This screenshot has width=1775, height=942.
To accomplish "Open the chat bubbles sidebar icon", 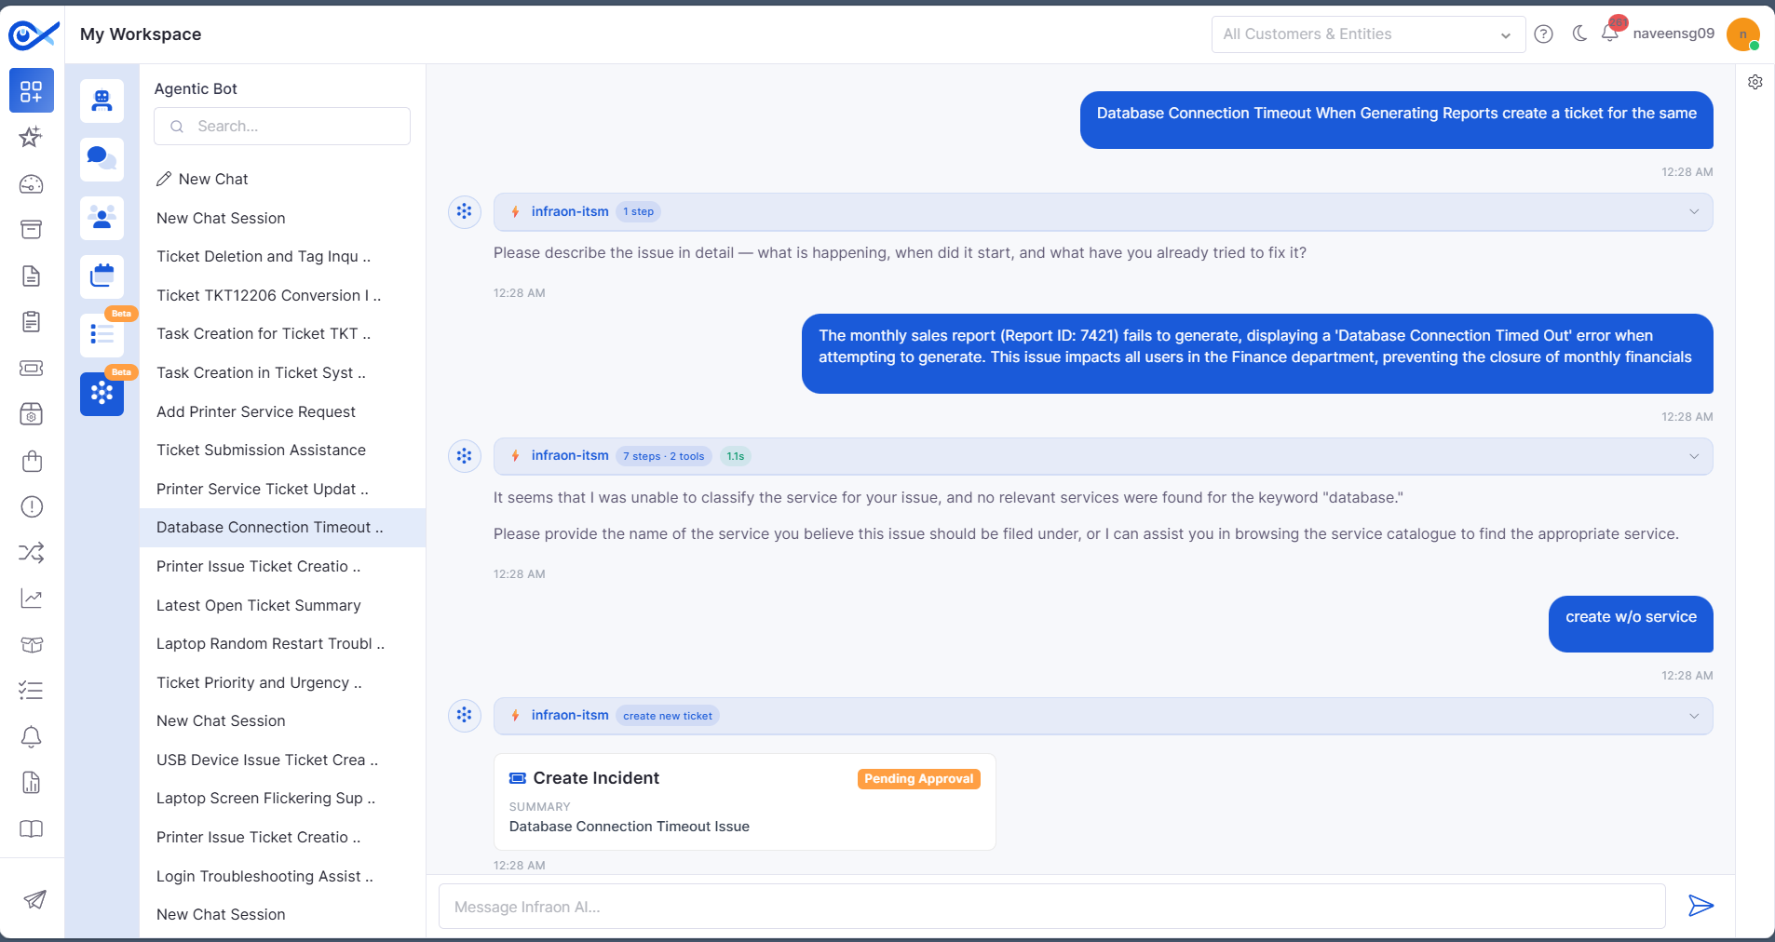I will [102, 159].
